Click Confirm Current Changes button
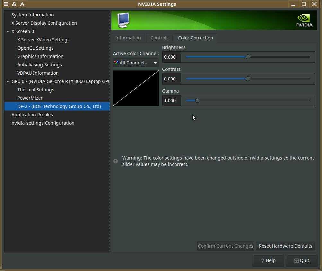322x271 pixels. coord(225,246)
